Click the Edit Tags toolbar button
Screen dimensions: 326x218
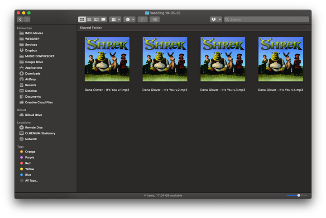pos(155,19)
